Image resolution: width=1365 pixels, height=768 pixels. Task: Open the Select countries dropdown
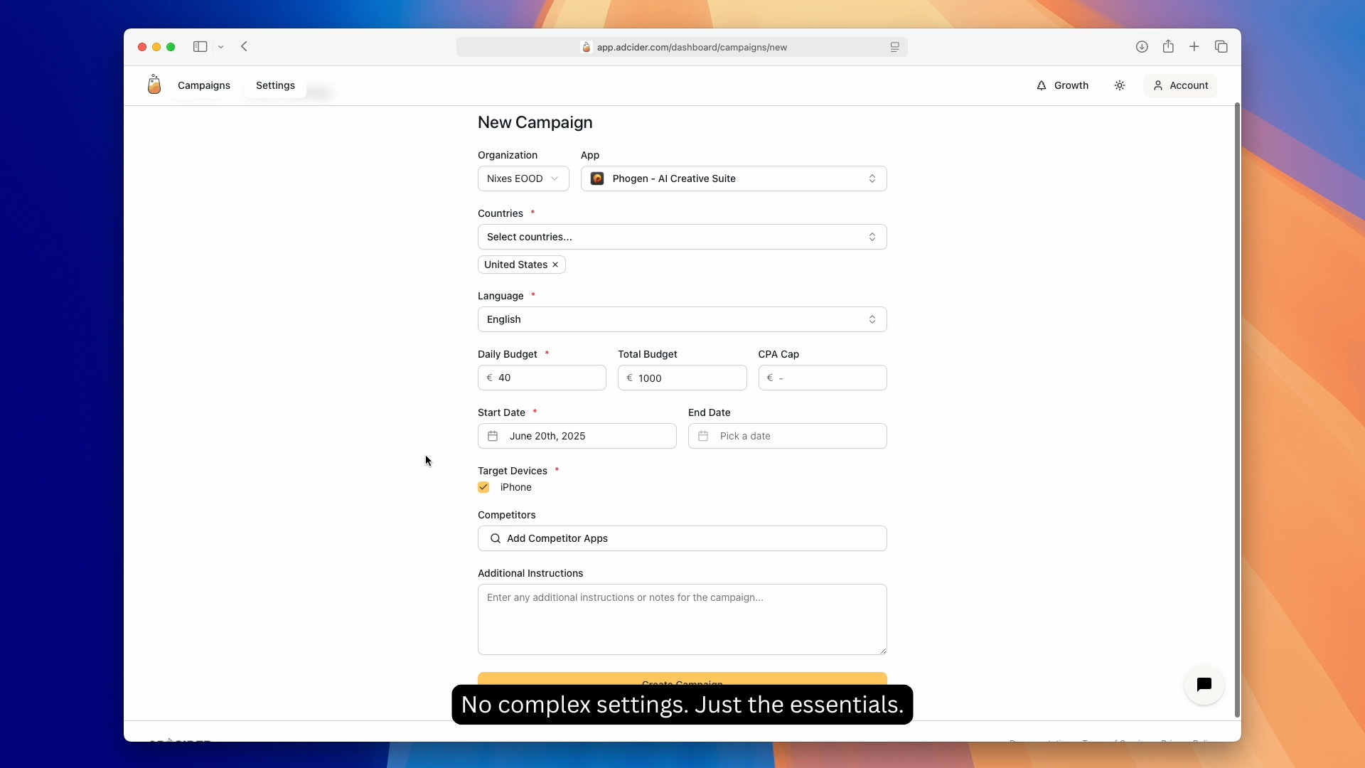[682, 237]
